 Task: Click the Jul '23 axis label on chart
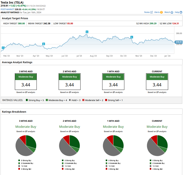point(79,56)
